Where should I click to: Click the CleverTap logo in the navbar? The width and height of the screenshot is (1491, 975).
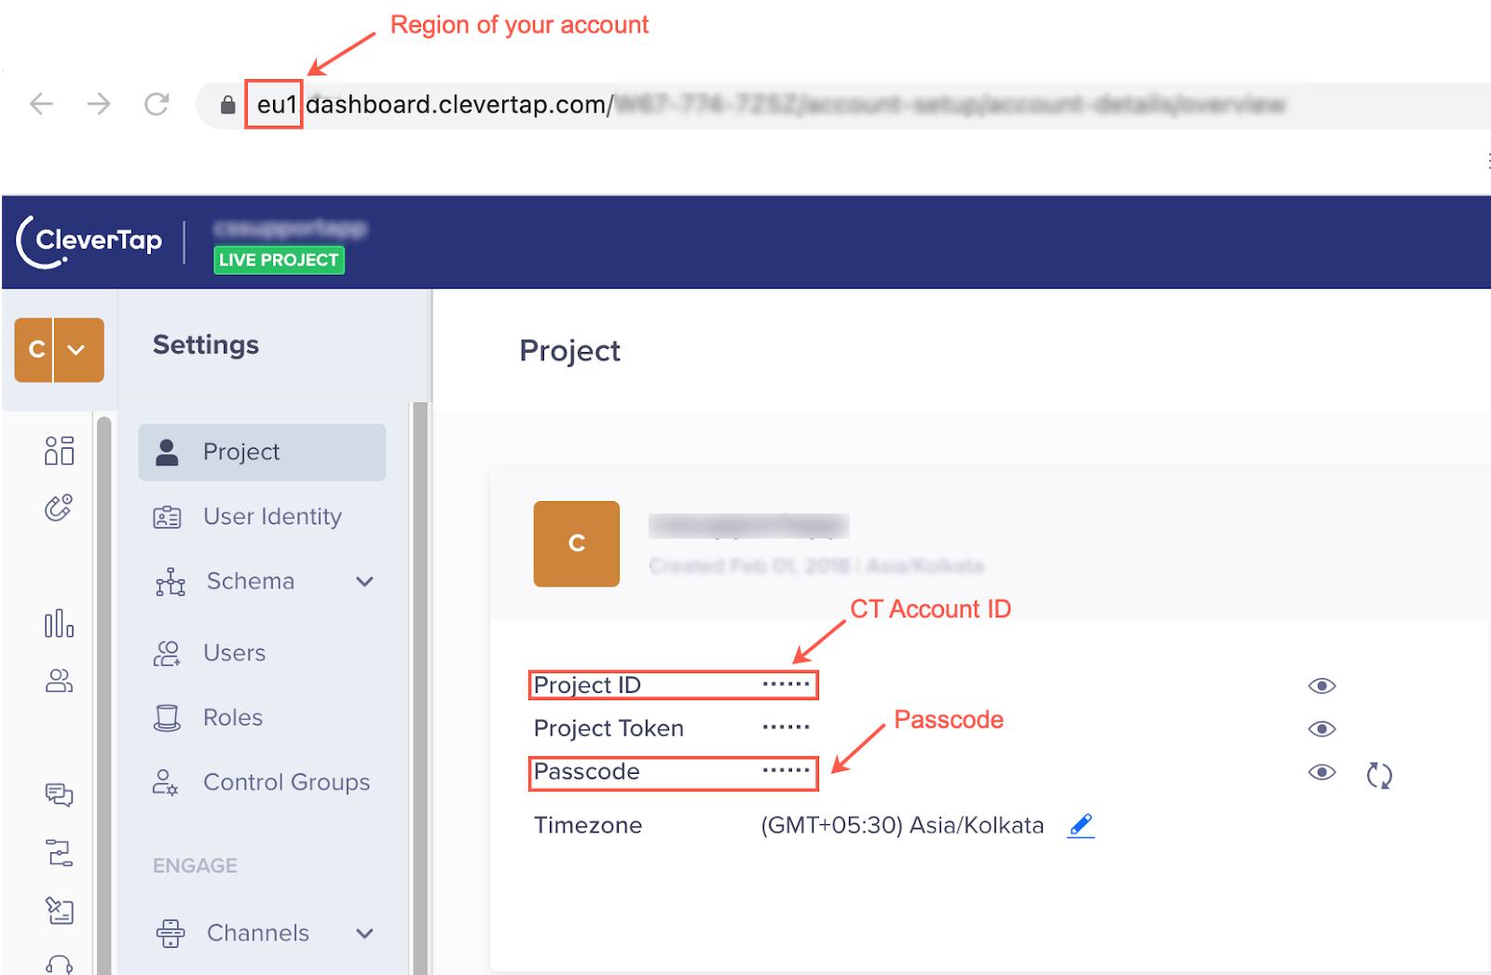tap(89, 240)
